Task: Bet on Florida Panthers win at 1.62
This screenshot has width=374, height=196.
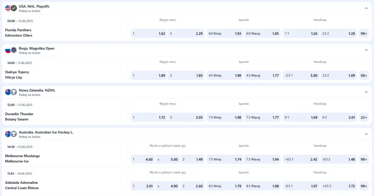Action: 149,34
